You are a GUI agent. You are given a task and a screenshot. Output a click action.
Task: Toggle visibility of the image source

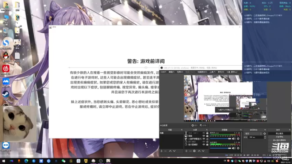[x=204, y=136]
